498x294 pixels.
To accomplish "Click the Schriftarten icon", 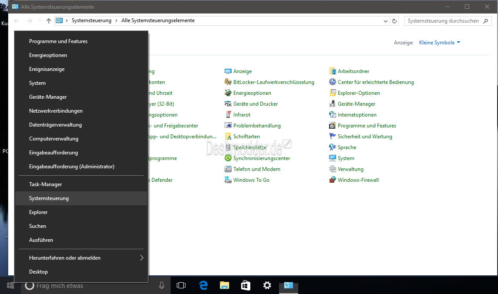I will point(228,137).
